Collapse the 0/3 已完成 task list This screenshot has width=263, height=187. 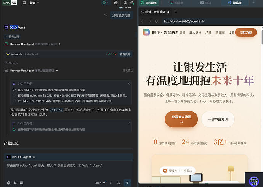pyautogui.click(x=129, y=84)
